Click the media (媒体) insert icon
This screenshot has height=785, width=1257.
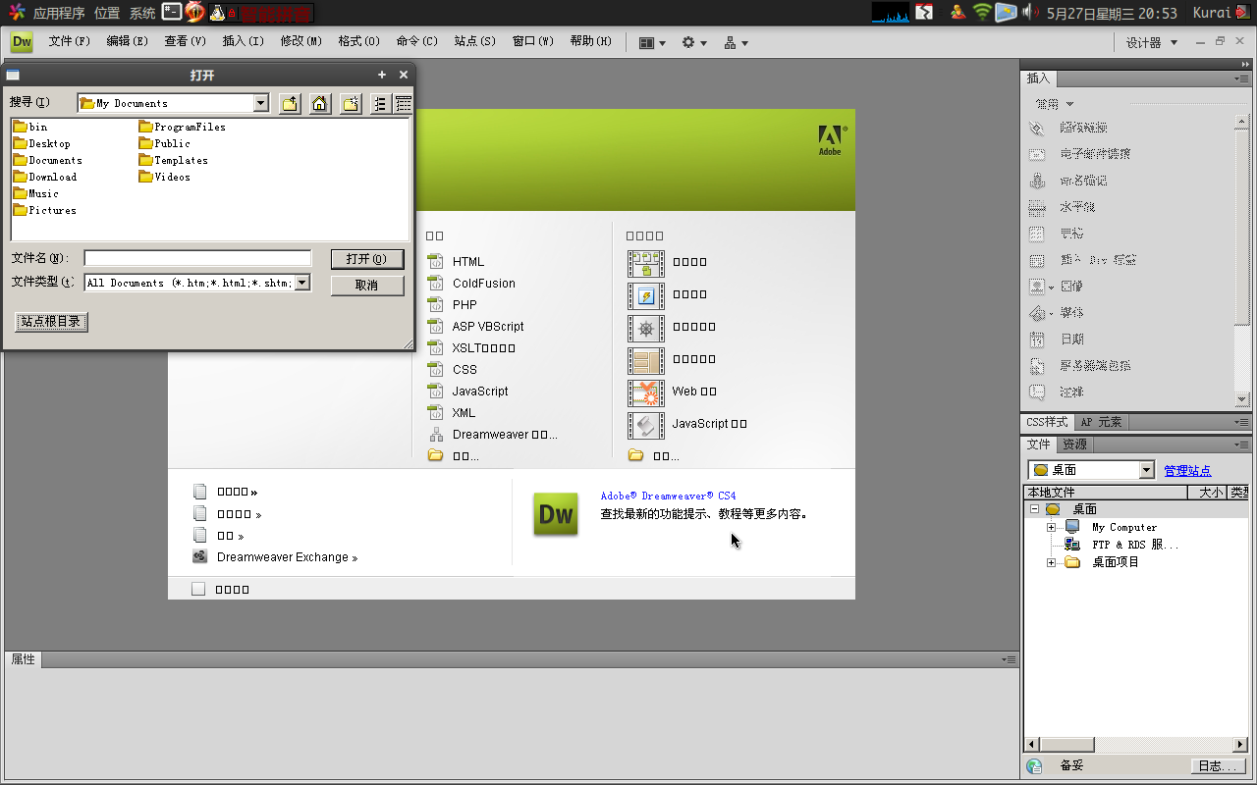coord(1037,313)
